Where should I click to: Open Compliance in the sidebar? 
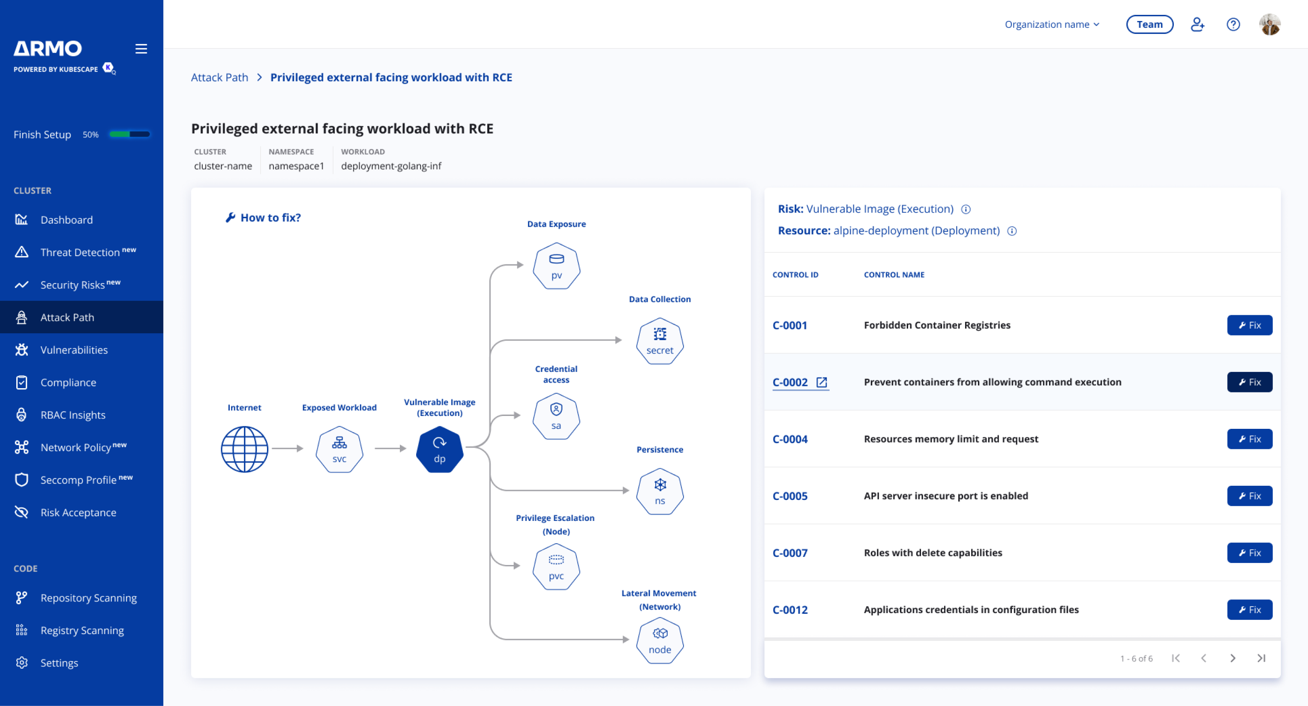(81, 382)
